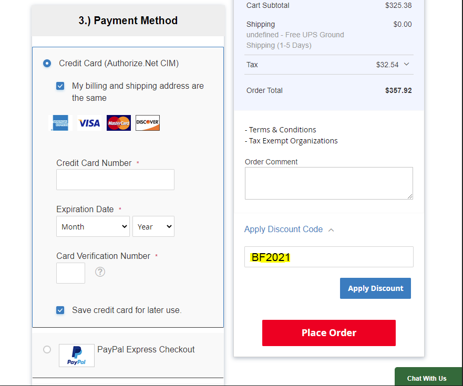Click the Visa card logo
This screenshot has width=463, height=386.
(x=89, y=123)
